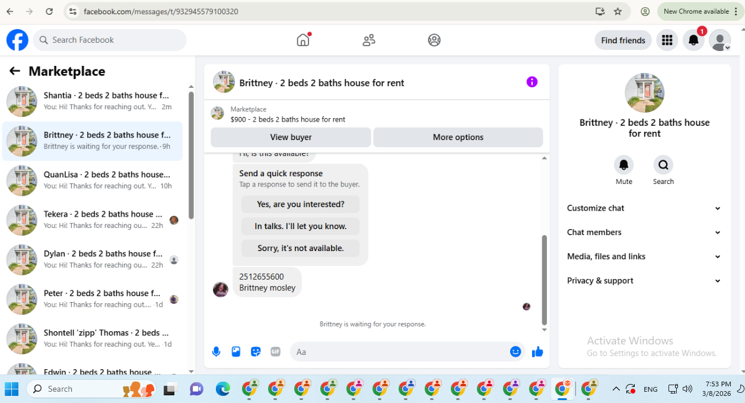Reload the page in Chrome

click(49, 11)
